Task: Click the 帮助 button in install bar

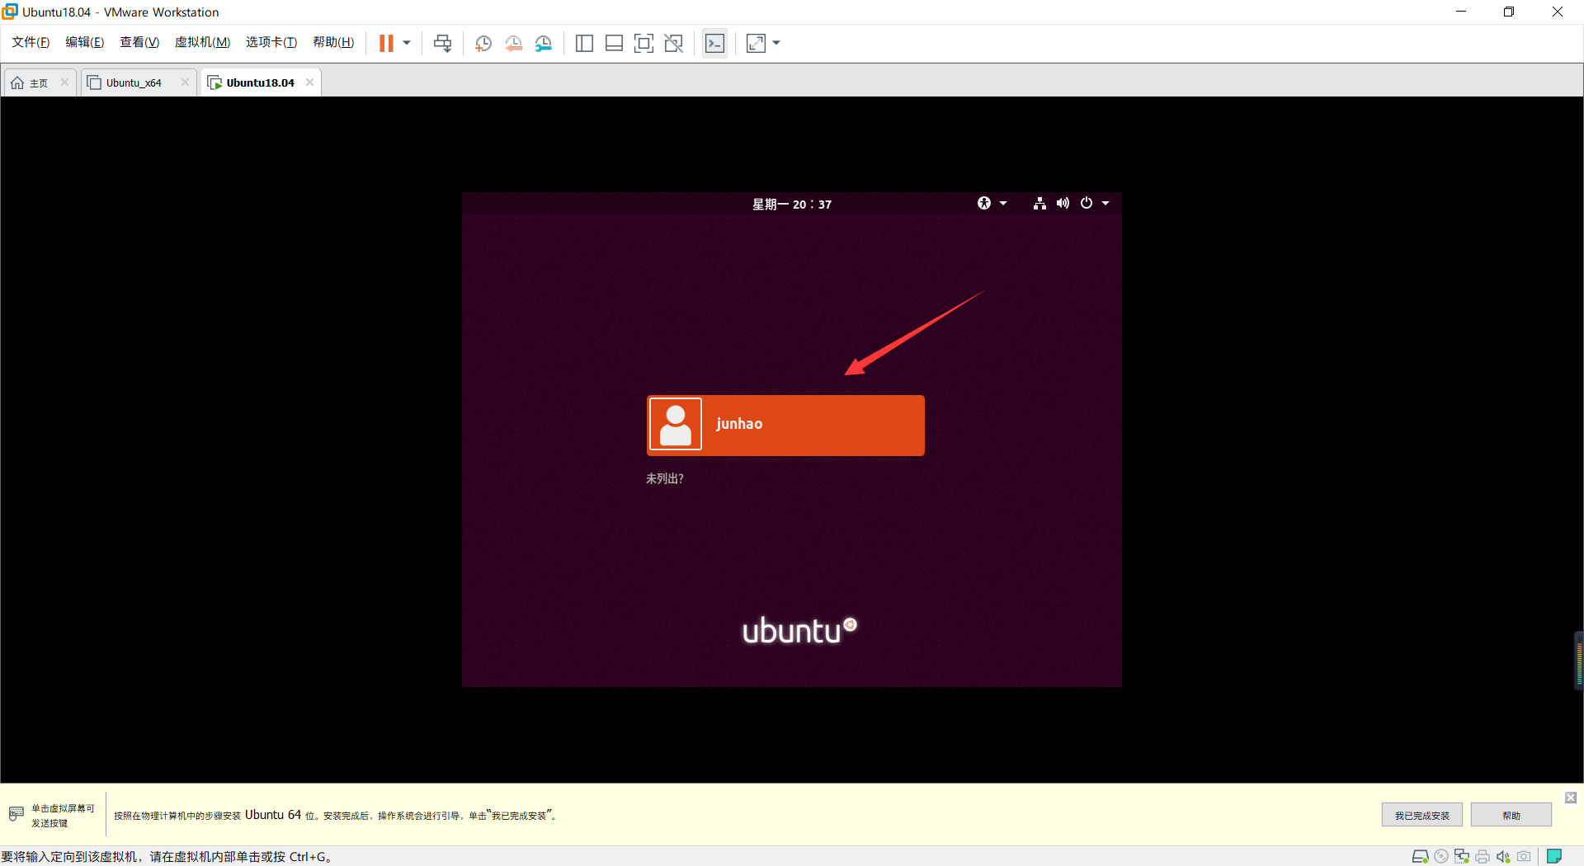Action: pos(1511,815)
